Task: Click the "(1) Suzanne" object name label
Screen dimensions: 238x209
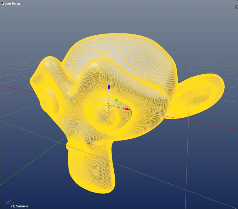Action: coord(20,206)
